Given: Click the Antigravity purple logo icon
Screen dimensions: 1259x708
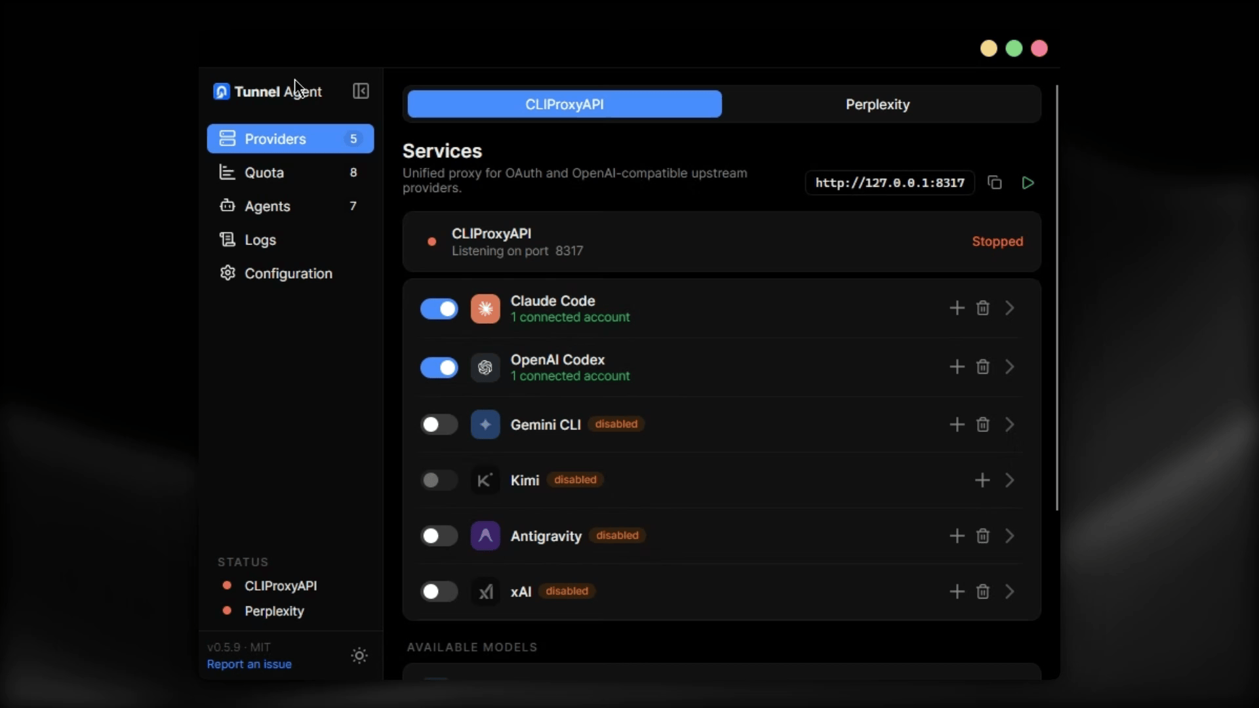Looking at the screenshot, I should 485,536.
